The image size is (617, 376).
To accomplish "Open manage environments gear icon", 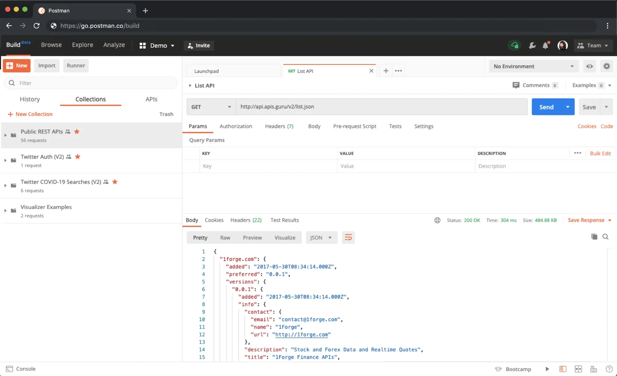I will 606,66.
